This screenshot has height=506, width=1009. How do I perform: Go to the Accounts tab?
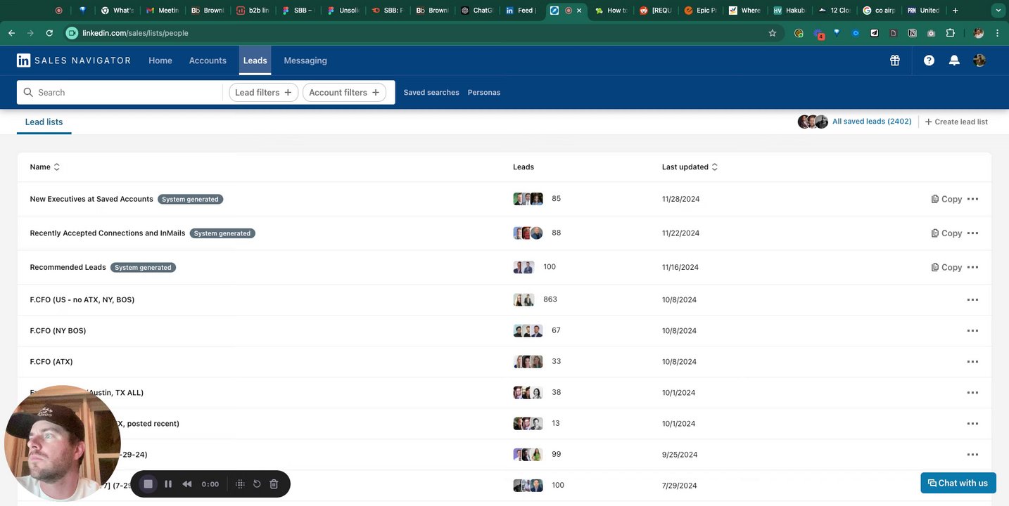[x=208, y=60]
